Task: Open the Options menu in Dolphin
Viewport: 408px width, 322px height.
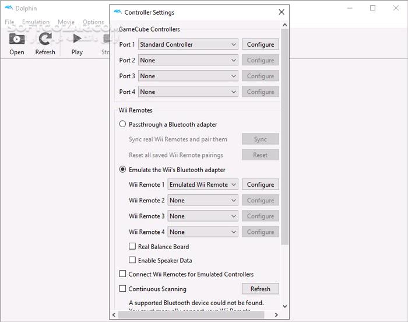Action: [x=93, y=22]
